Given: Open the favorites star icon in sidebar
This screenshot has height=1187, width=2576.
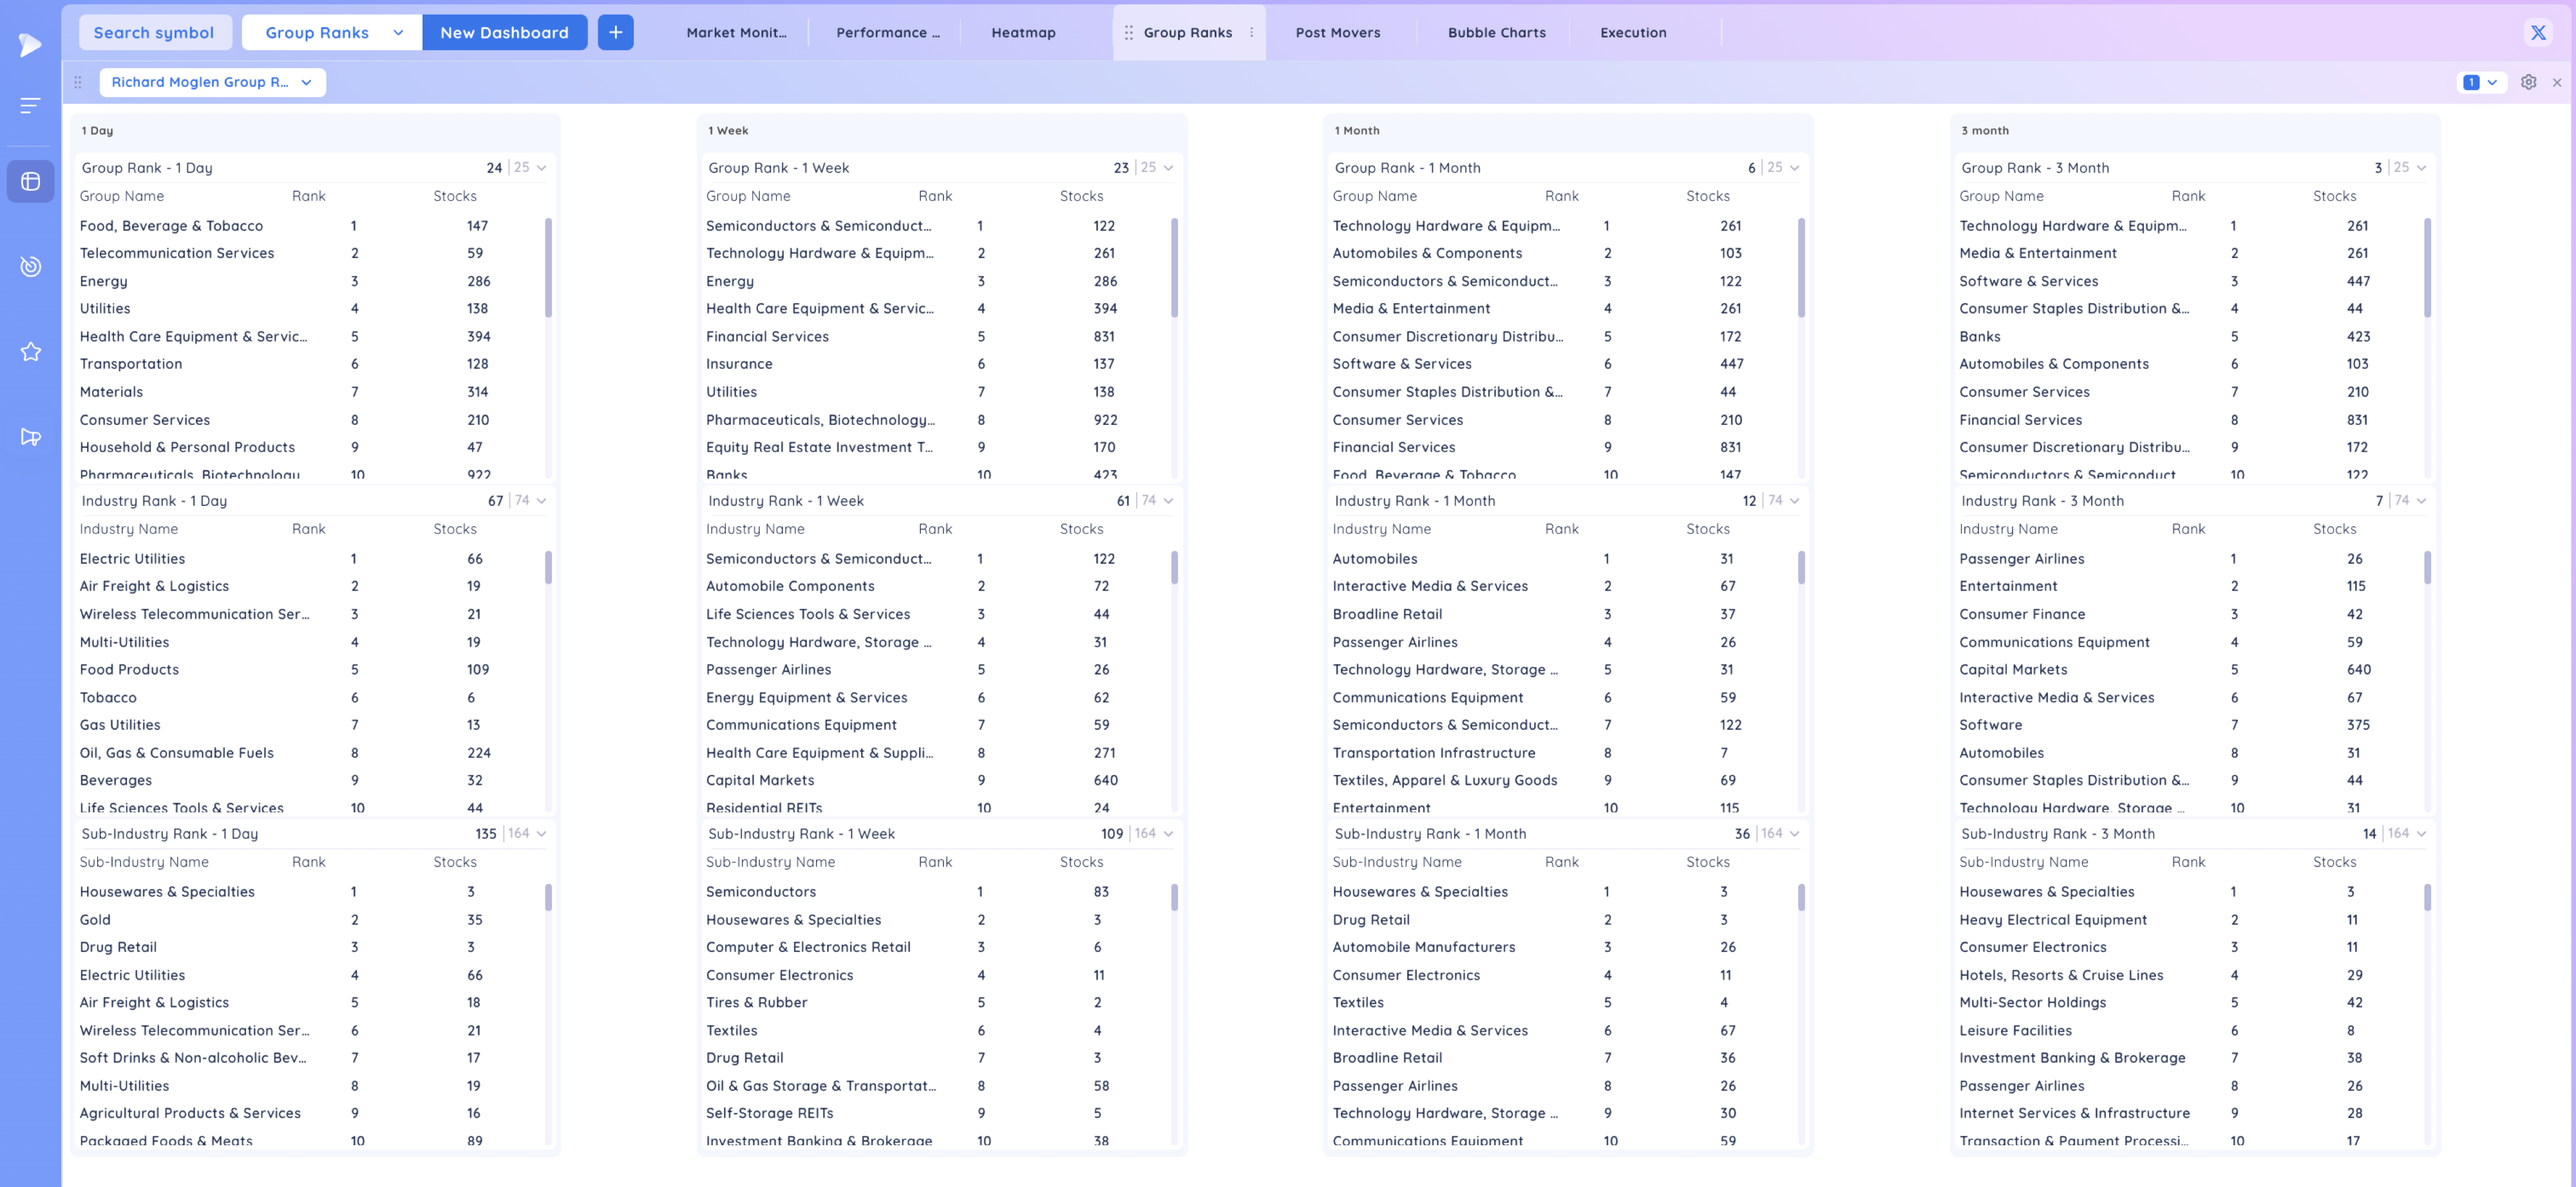Looking at the screenshot, I should click(30, 351).
